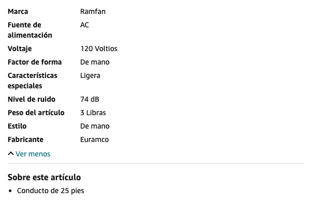Click the Factor de forma label
Viewport: 313px width, 205px height.
click(35, 62)
